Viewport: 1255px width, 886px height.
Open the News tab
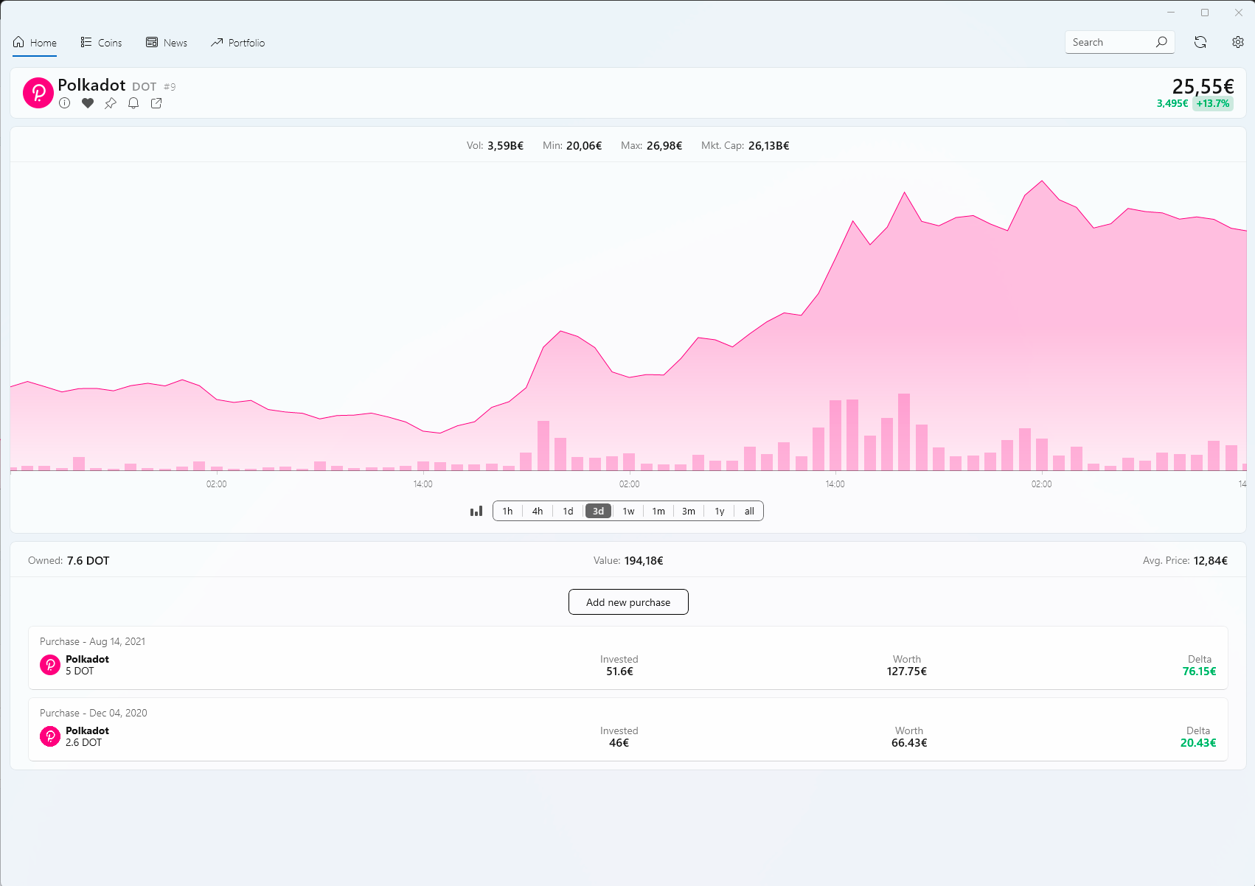[x=167, y=43]
